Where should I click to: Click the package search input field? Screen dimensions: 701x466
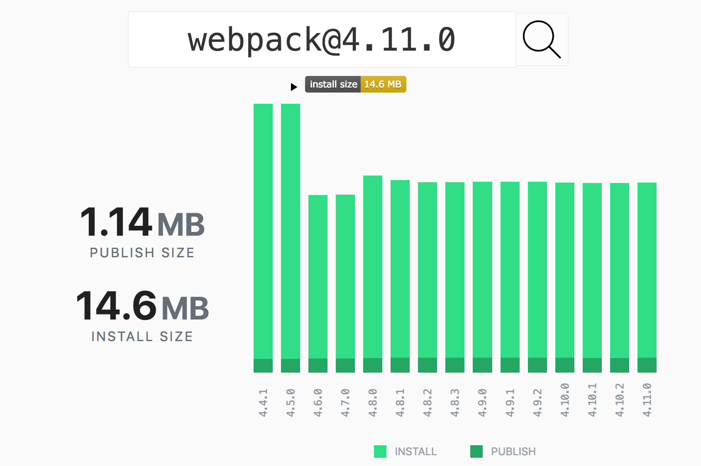click(x=322, y=39)
